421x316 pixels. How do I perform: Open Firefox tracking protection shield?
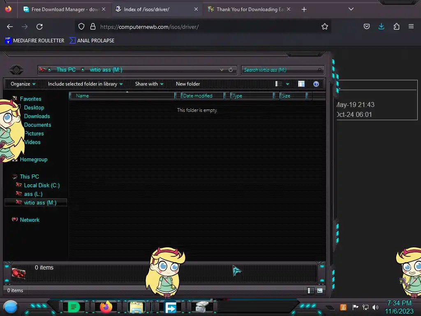[x=81, y=26]
